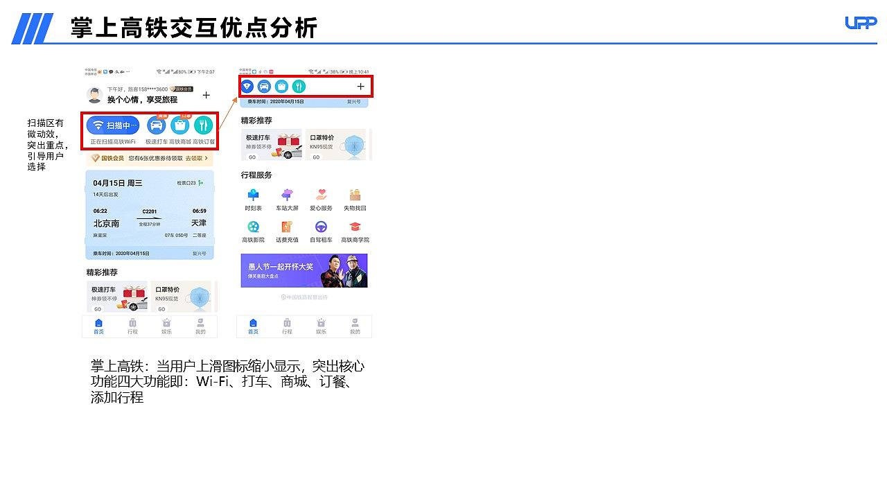Viewport: 887px width, 499px height.
Task: Open the 04月15日 周三 trip card
Action: (x=150, y=214)
